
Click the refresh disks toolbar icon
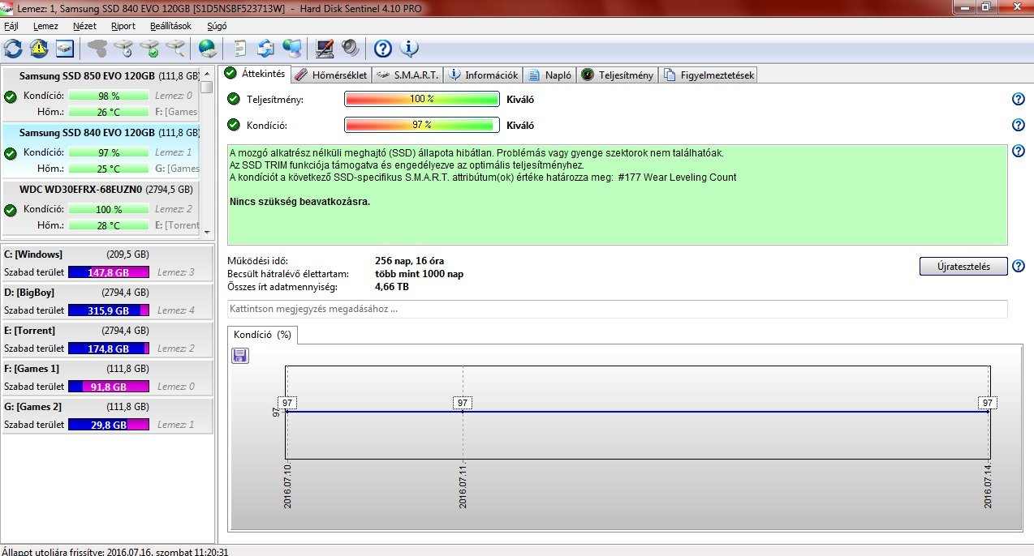pos(13,48)
